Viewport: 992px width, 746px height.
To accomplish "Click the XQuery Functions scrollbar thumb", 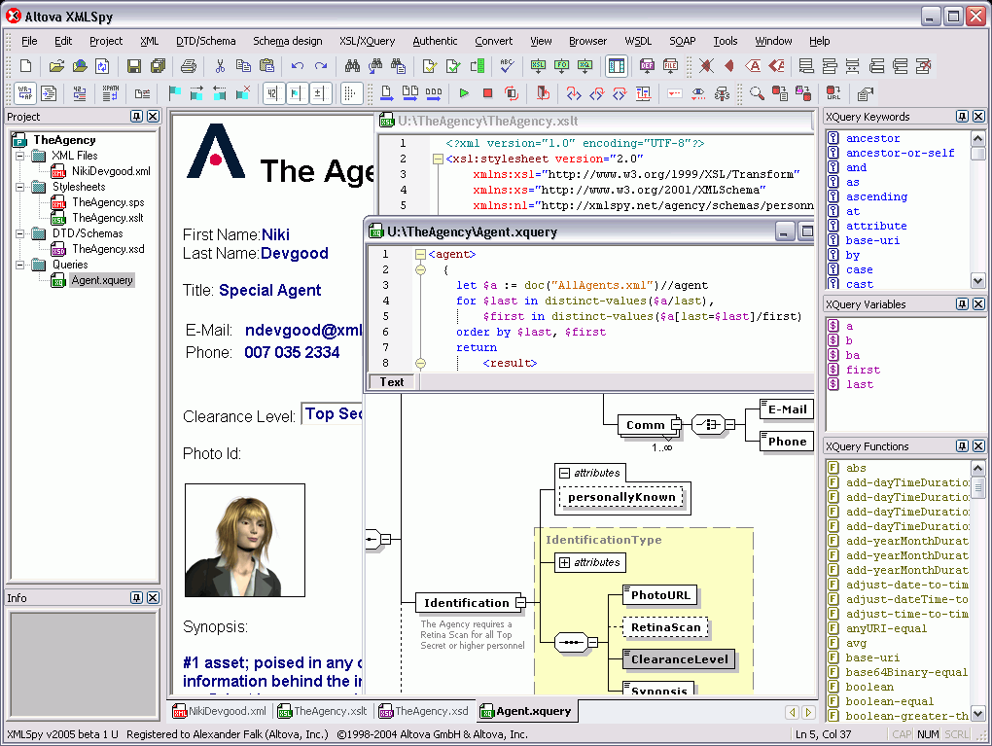I will coord(977,486).
